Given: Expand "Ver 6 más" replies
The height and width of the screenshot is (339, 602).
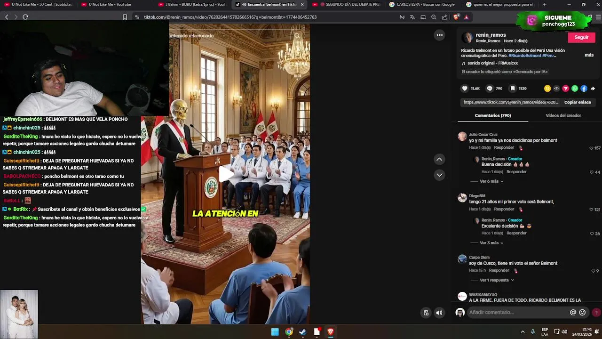Looking at the screenshot, I should (491, 181).
